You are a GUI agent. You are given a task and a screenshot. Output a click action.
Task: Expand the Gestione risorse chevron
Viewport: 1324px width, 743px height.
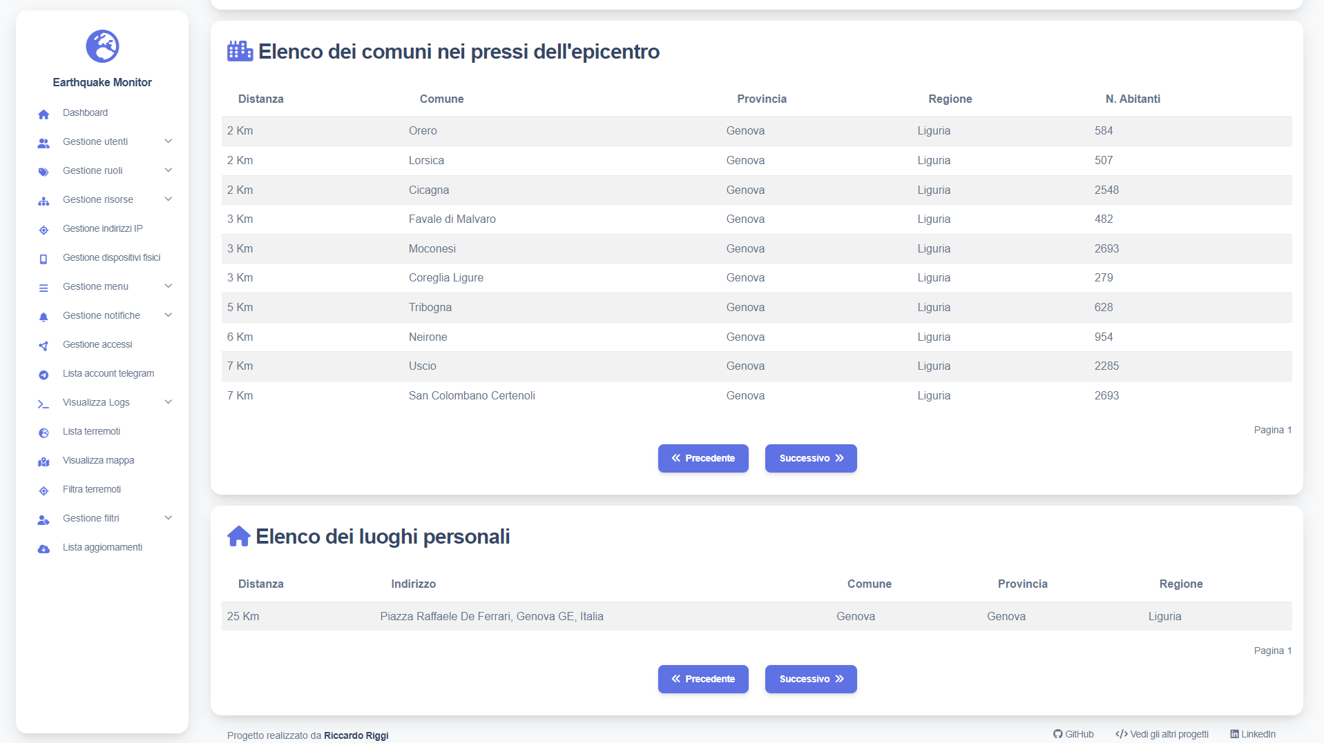[168, 199]
